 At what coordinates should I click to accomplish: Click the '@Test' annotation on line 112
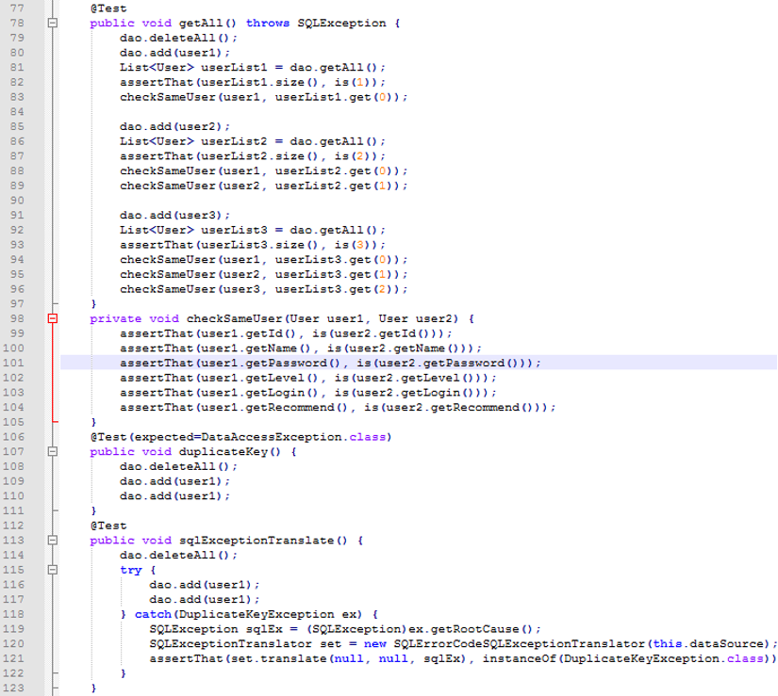pyautogui.click(x=108, y=526)
